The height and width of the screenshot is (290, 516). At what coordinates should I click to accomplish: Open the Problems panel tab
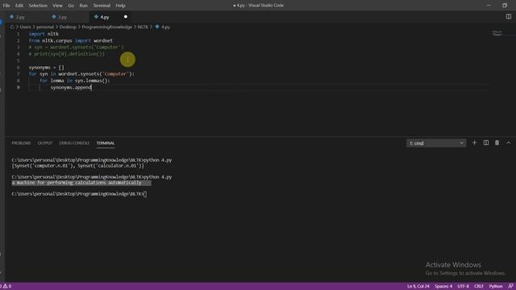click(21, 143)
